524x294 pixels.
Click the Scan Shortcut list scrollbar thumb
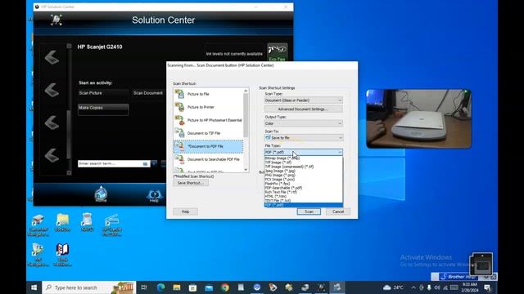click(246, 115)
